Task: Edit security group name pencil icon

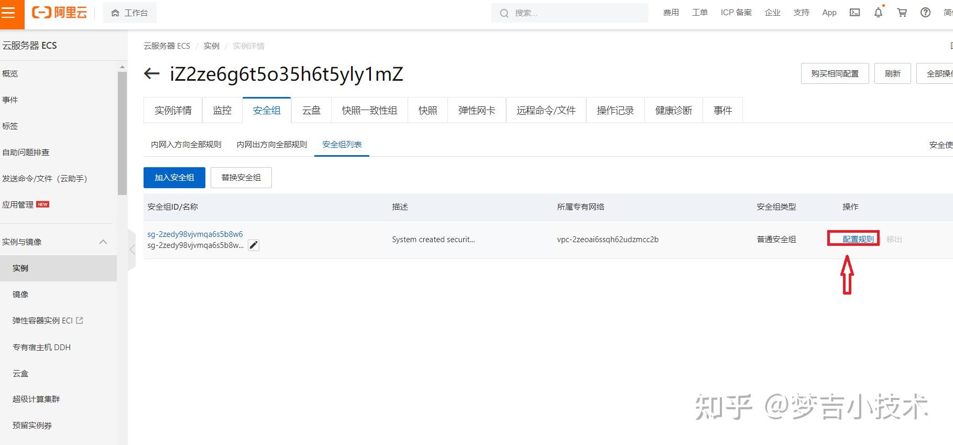Action: coord(254,245)
